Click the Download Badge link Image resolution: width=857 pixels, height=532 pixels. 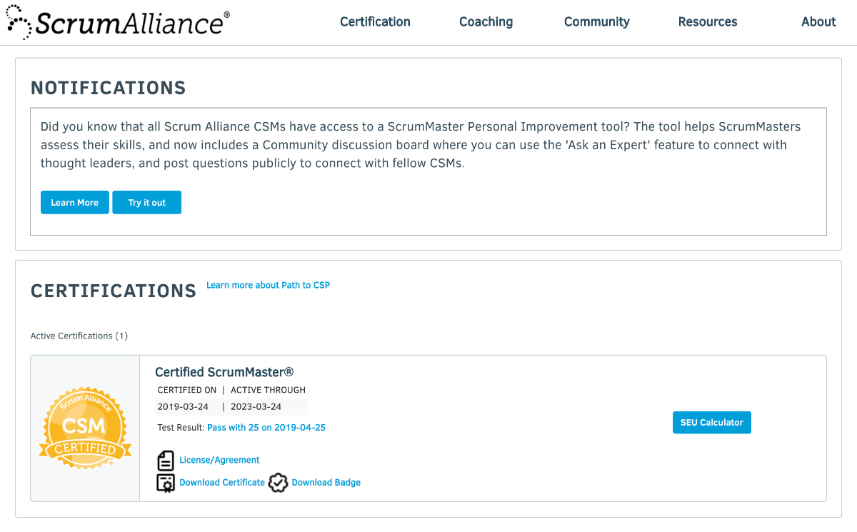326,483
